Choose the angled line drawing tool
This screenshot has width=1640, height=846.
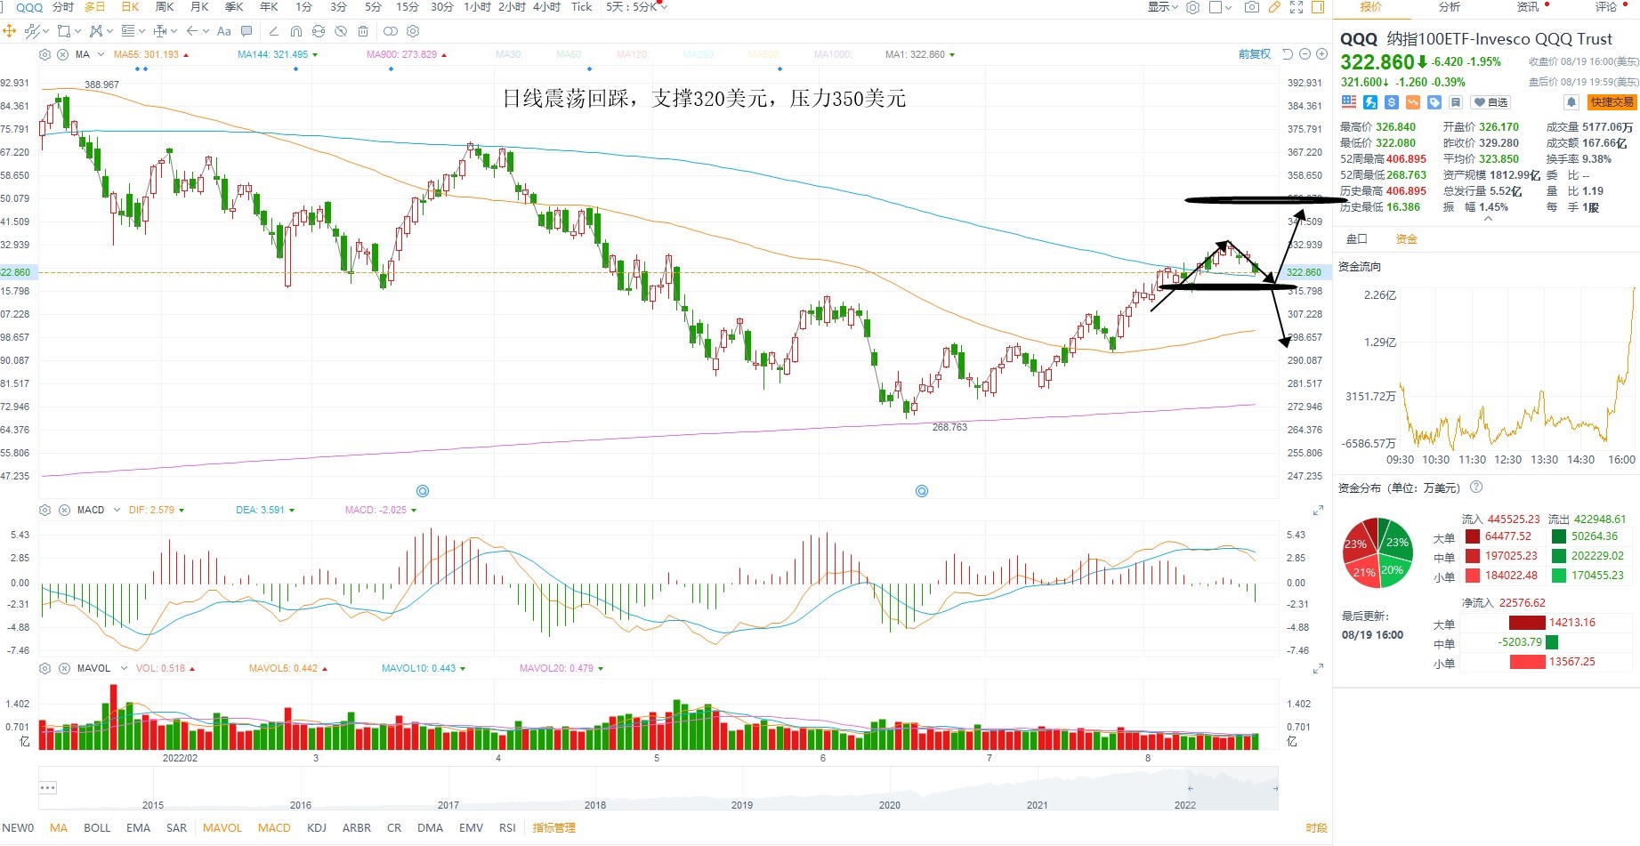273,31
